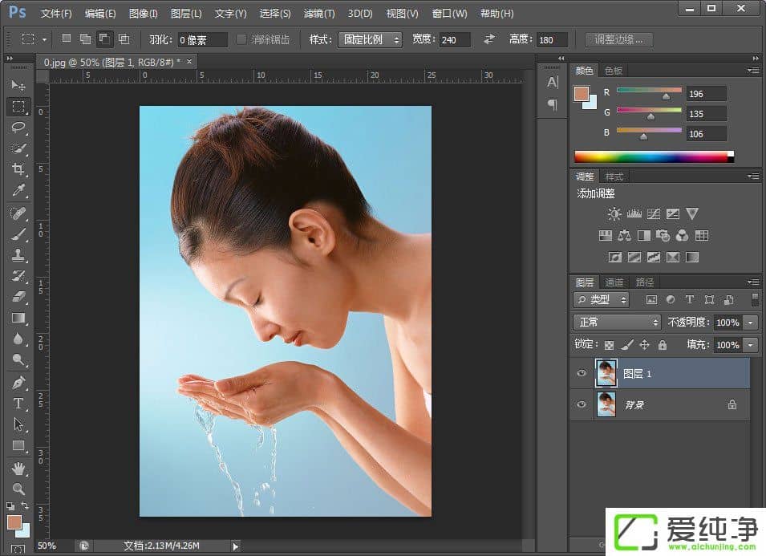Open the Character panel icon

point(552,82)
